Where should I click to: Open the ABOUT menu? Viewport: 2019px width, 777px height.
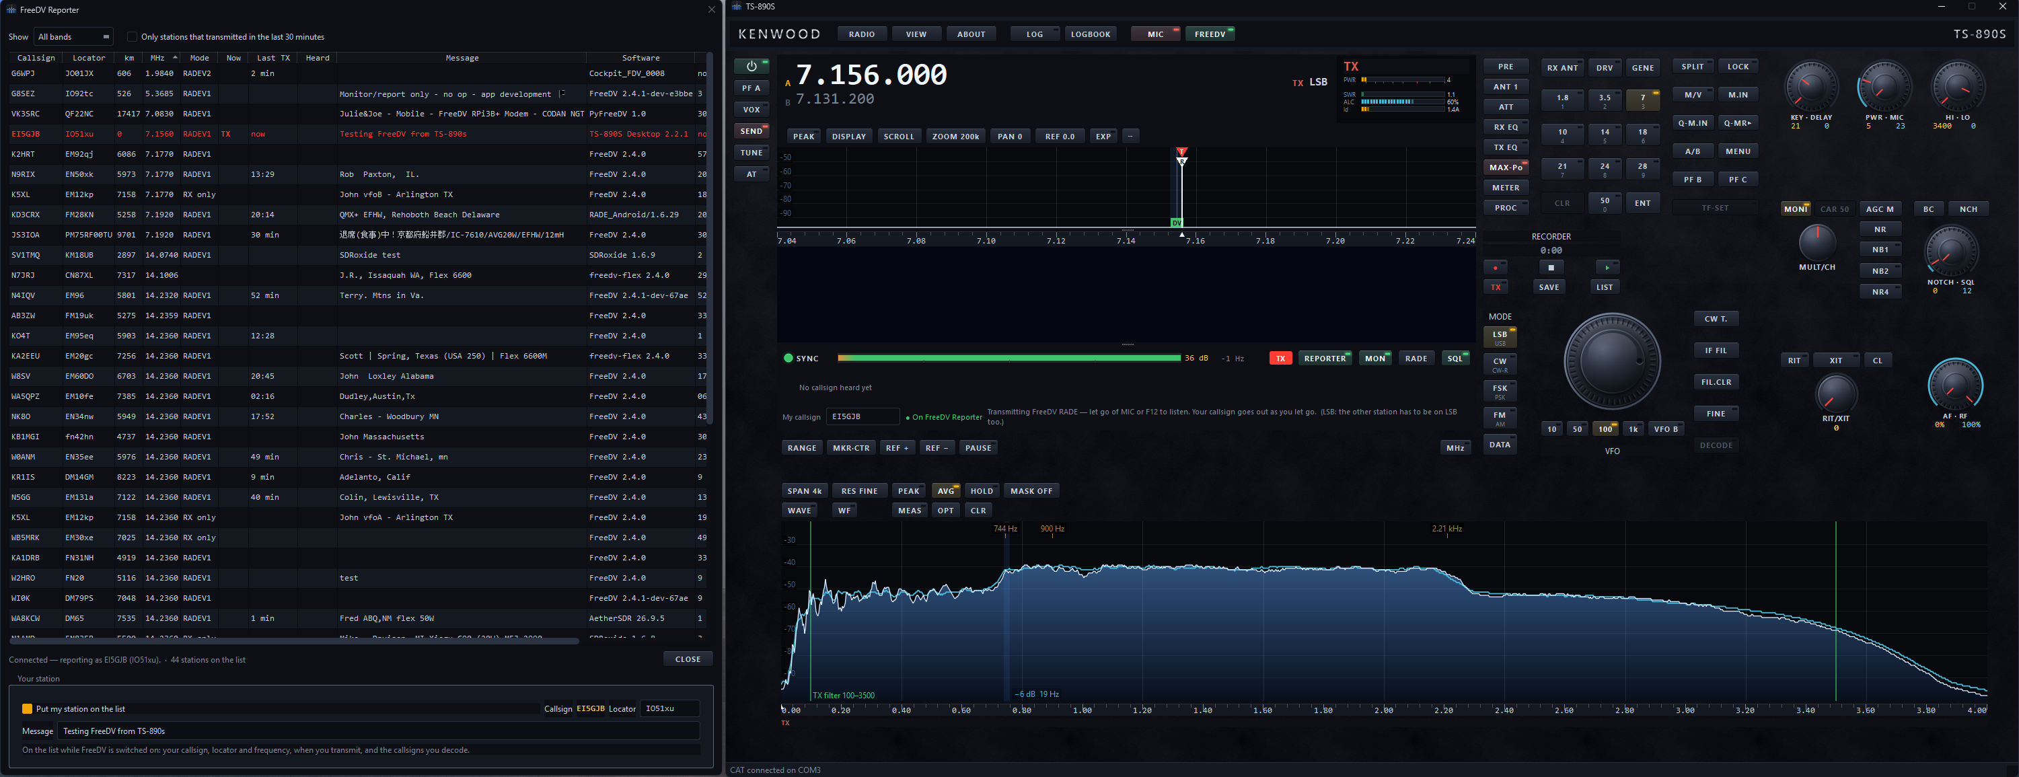click(x=971, y=34)
